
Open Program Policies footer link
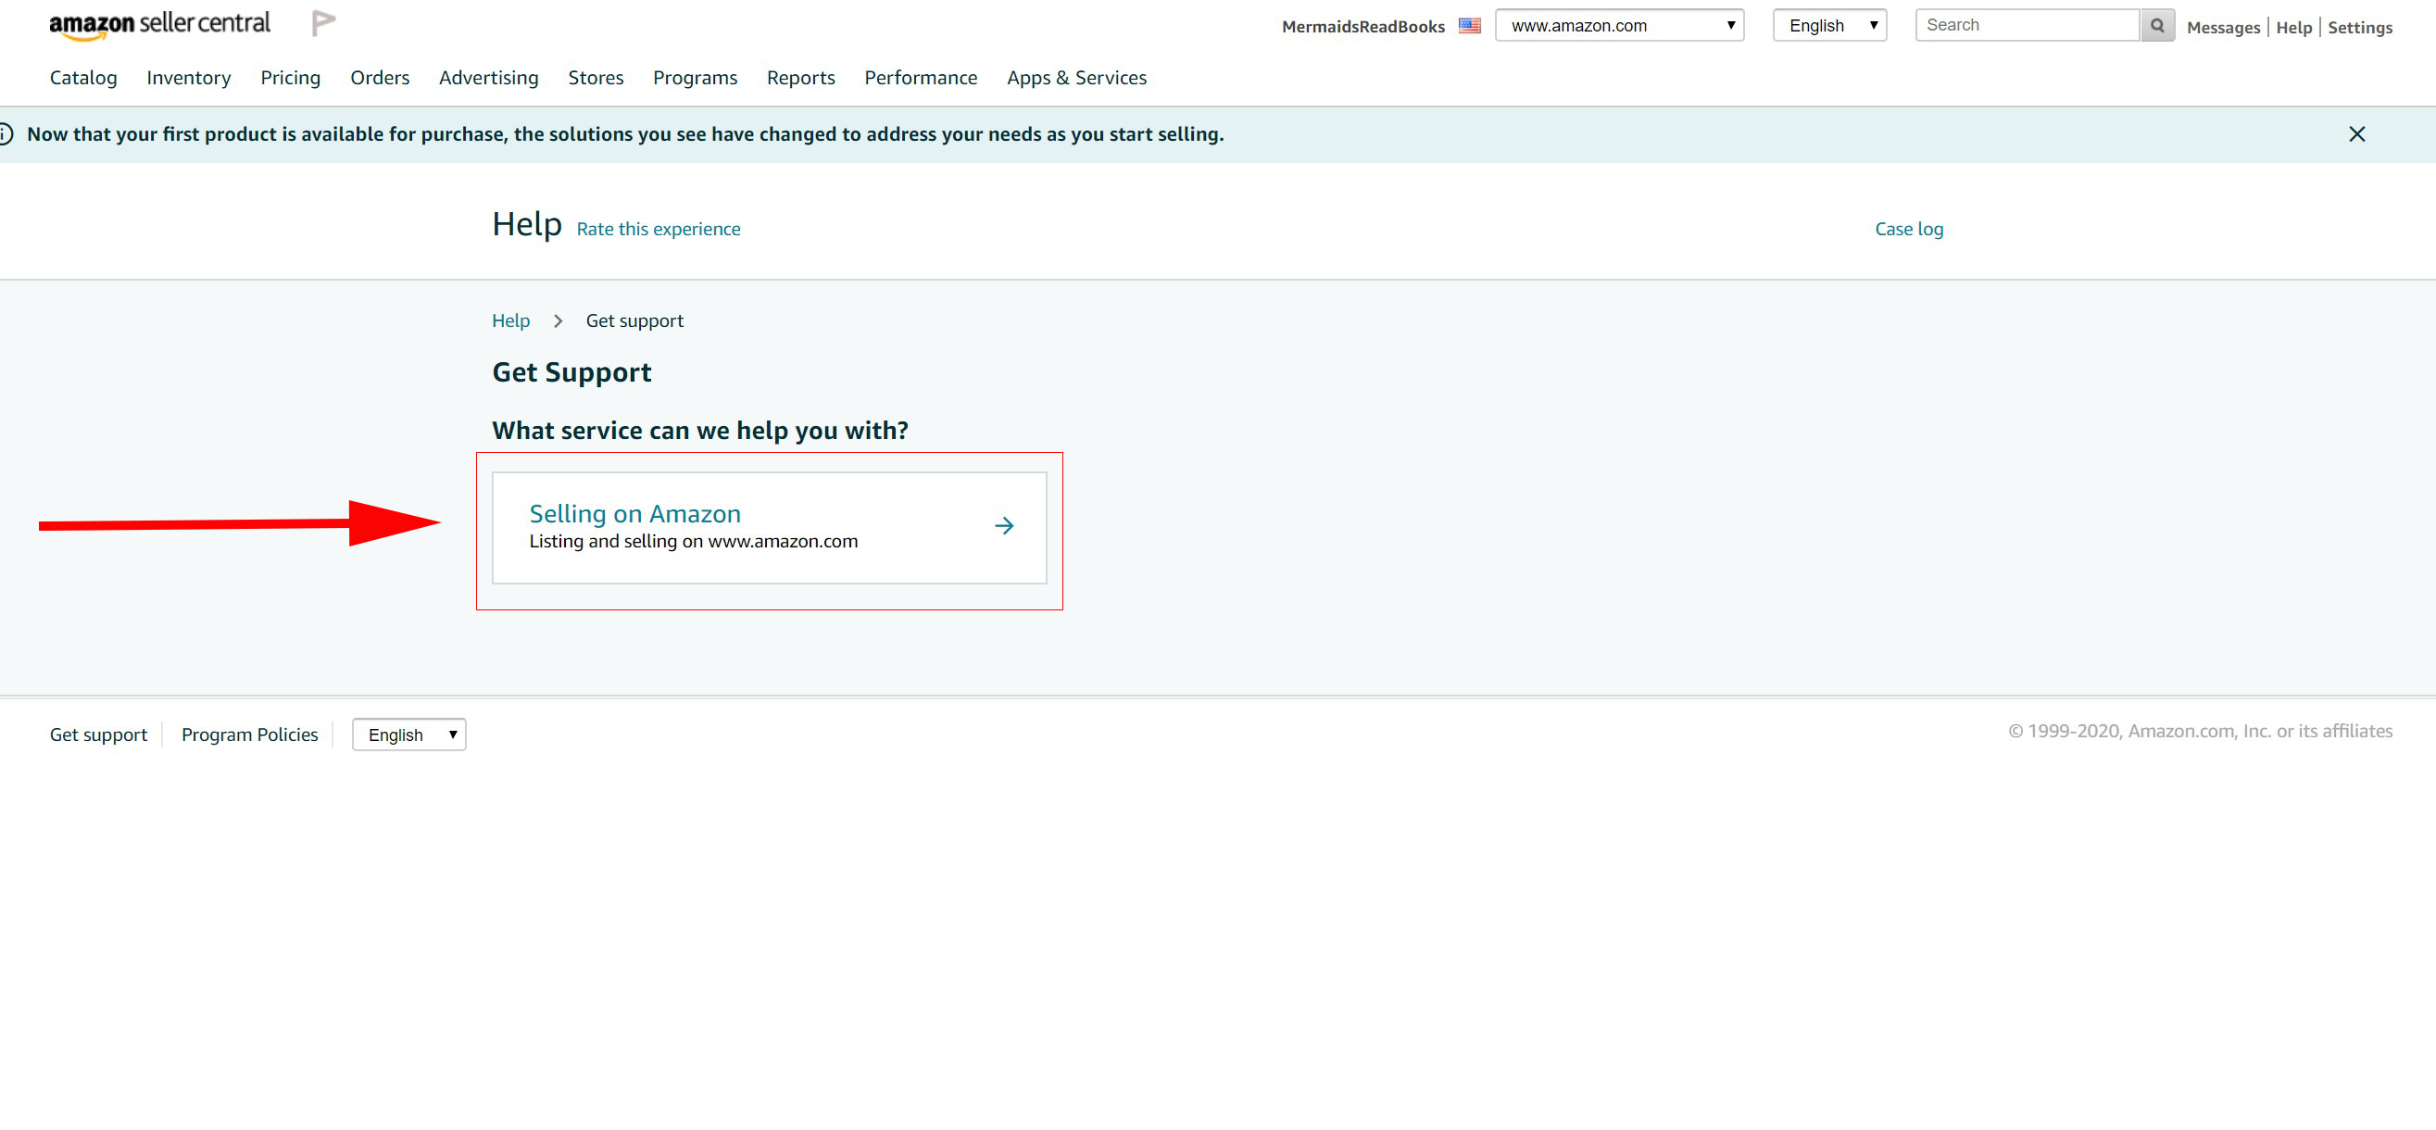coord(250,734)
